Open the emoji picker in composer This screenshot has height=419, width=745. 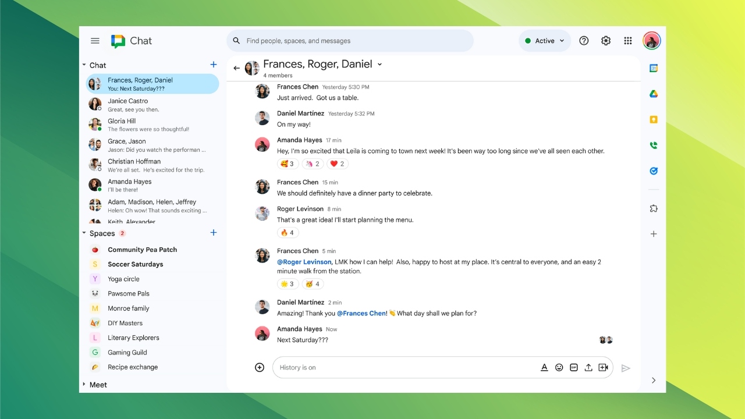pos(559,367)
